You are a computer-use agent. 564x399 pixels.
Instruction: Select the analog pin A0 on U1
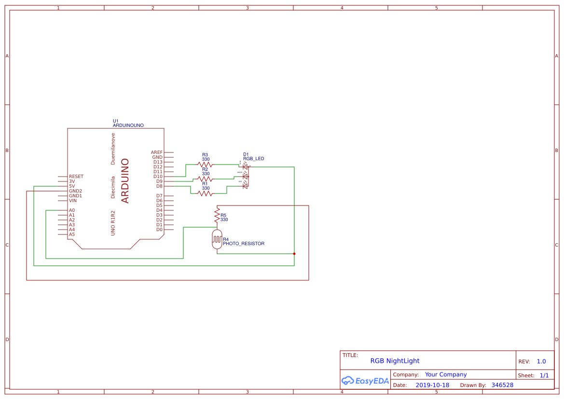point(72,210)
